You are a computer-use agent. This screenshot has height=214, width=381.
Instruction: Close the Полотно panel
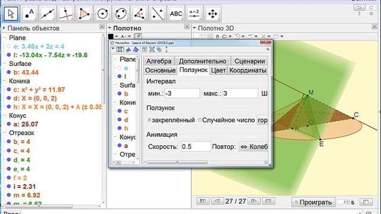pyautogui.click(x=186, y=26)
